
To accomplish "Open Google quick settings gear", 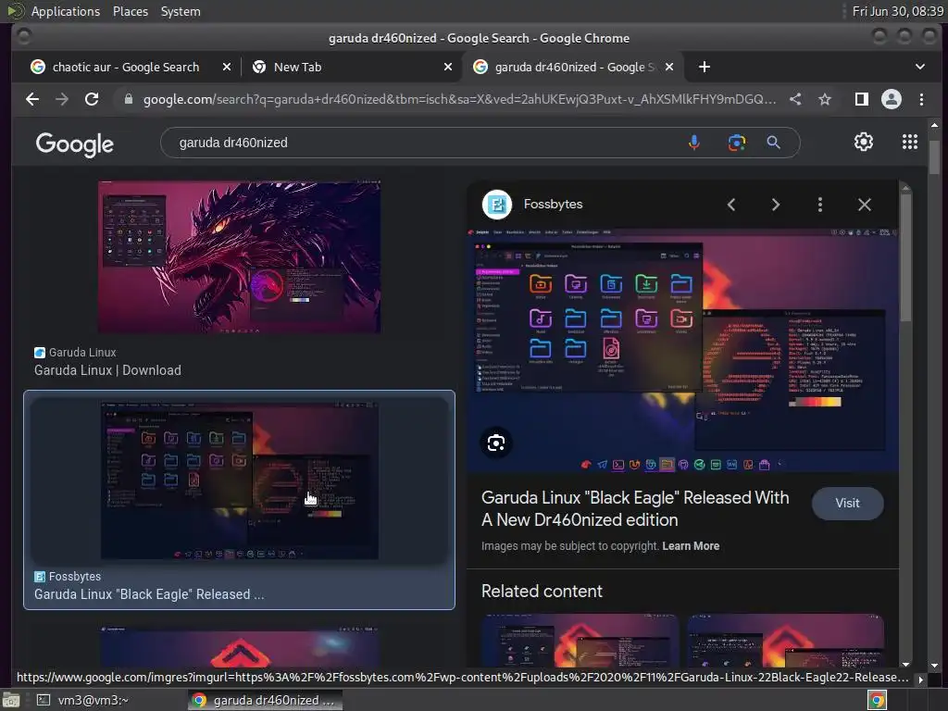I will click(x=864, y=142).
